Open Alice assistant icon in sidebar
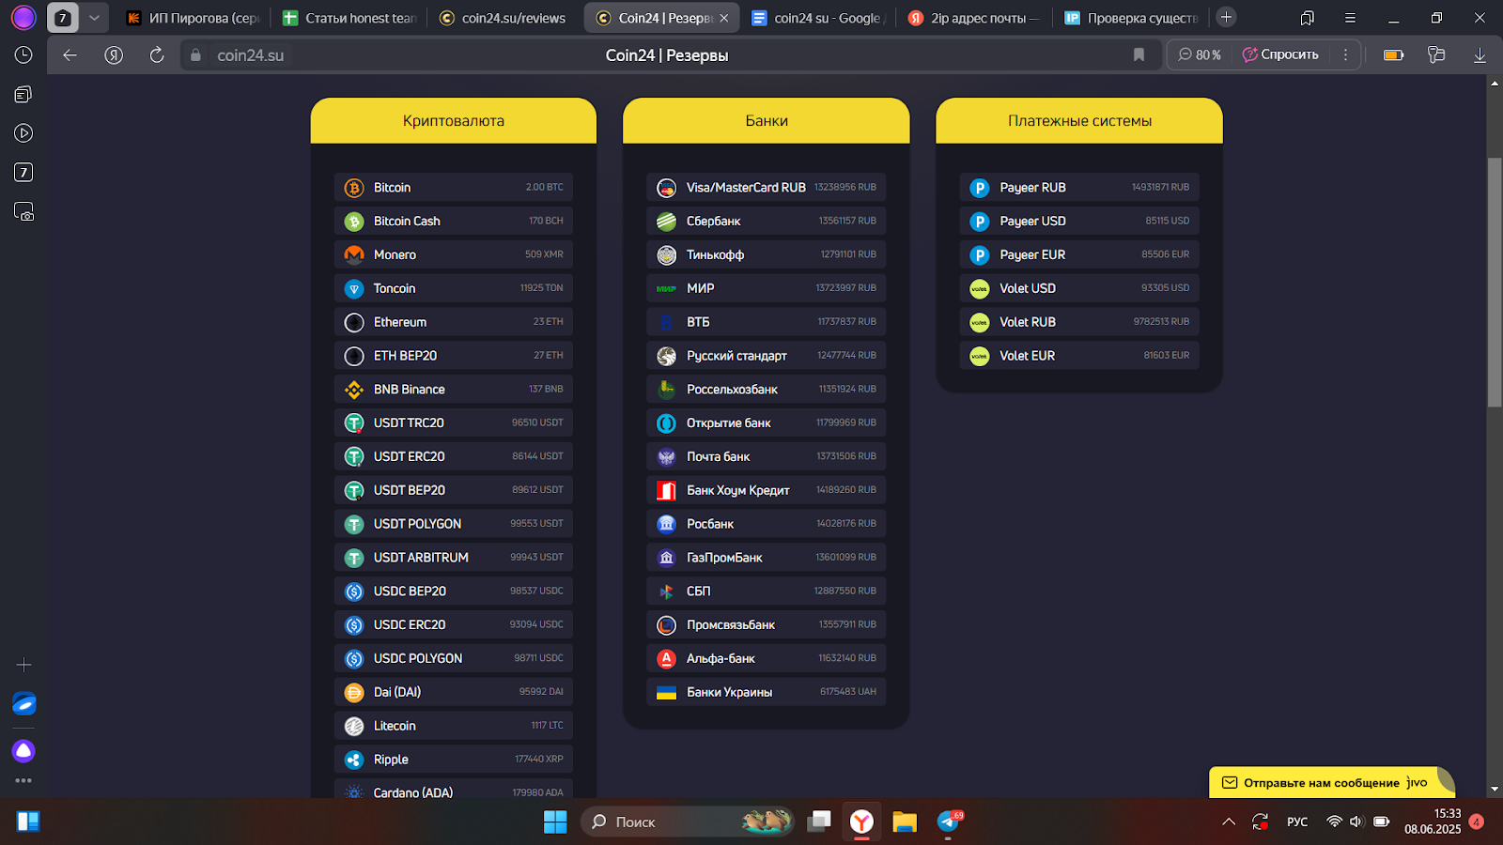1503x845 pixels. point(23,751)
